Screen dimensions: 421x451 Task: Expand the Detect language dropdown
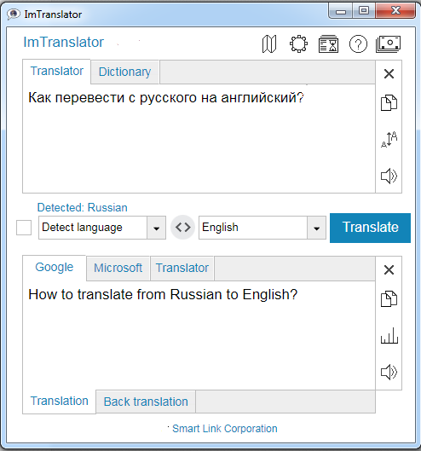click(156, 228)
